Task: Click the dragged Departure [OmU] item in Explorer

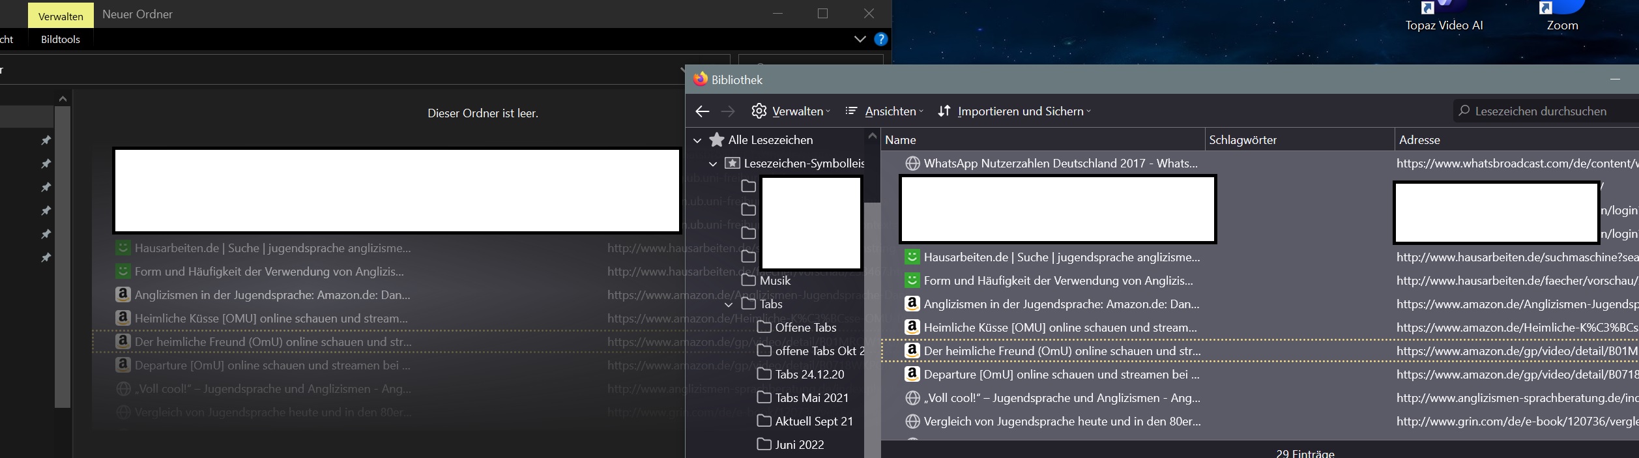Action: click(263, 365)
